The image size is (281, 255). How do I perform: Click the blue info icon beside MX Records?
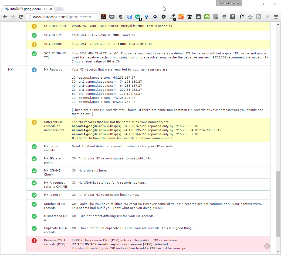(x=34, y=70)
